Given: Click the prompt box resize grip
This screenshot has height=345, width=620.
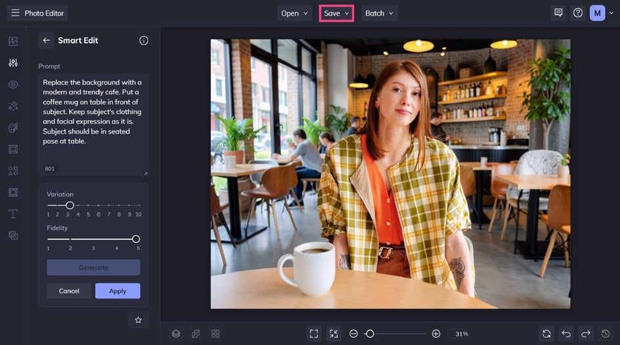Looking at the screenshot, I should click(x=146, y=173).
